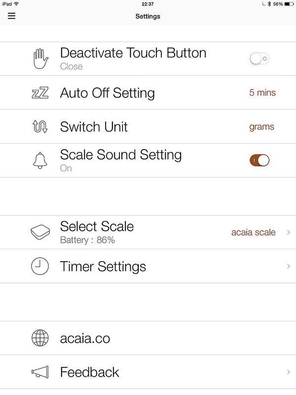Tap the acaia scale selection label
The width and height of the screenshot is (296, 395).
pyautogui.click(x=253, y=232)
